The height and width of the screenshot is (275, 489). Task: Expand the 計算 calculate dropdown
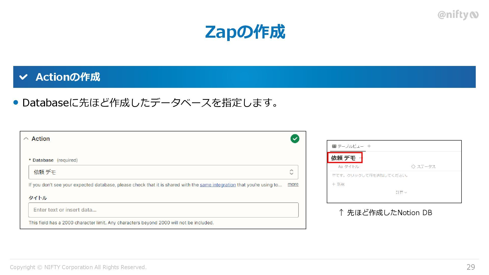(401, 192)
